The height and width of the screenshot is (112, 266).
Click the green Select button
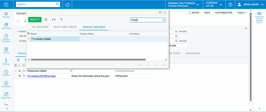click(35, 19)
